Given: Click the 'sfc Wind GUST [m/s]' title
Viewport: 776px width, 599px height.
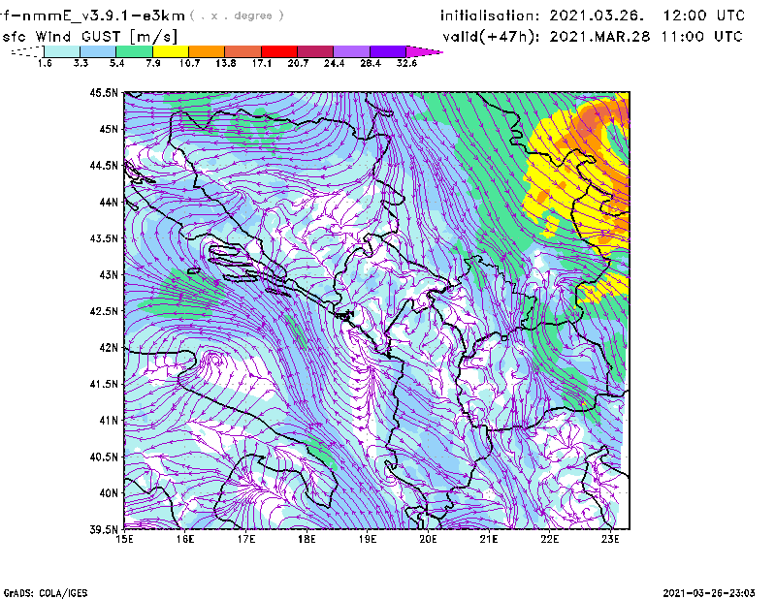Looking at the screenshot, I should [x=90, y=37].
